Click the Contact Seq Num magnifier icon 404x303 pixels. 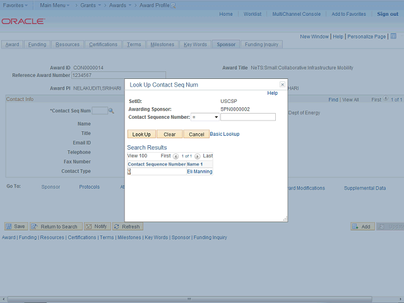click(x=111, y=111)
